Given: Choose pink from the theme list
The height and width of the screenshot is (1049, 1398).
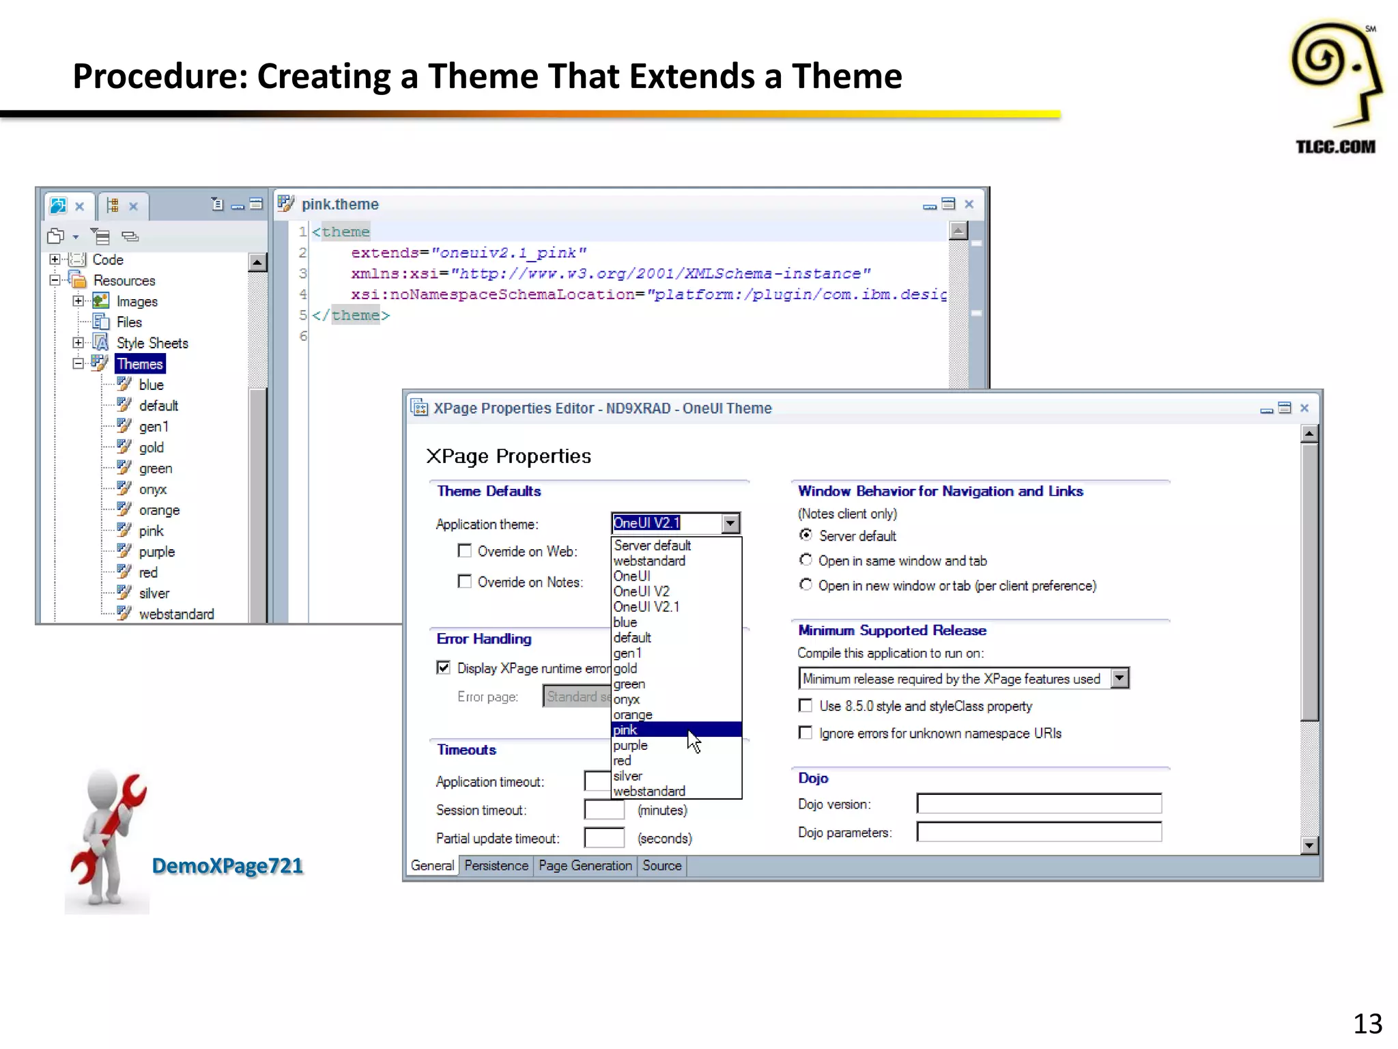Looking at the screenshot, I should click(x=676, y=730).
